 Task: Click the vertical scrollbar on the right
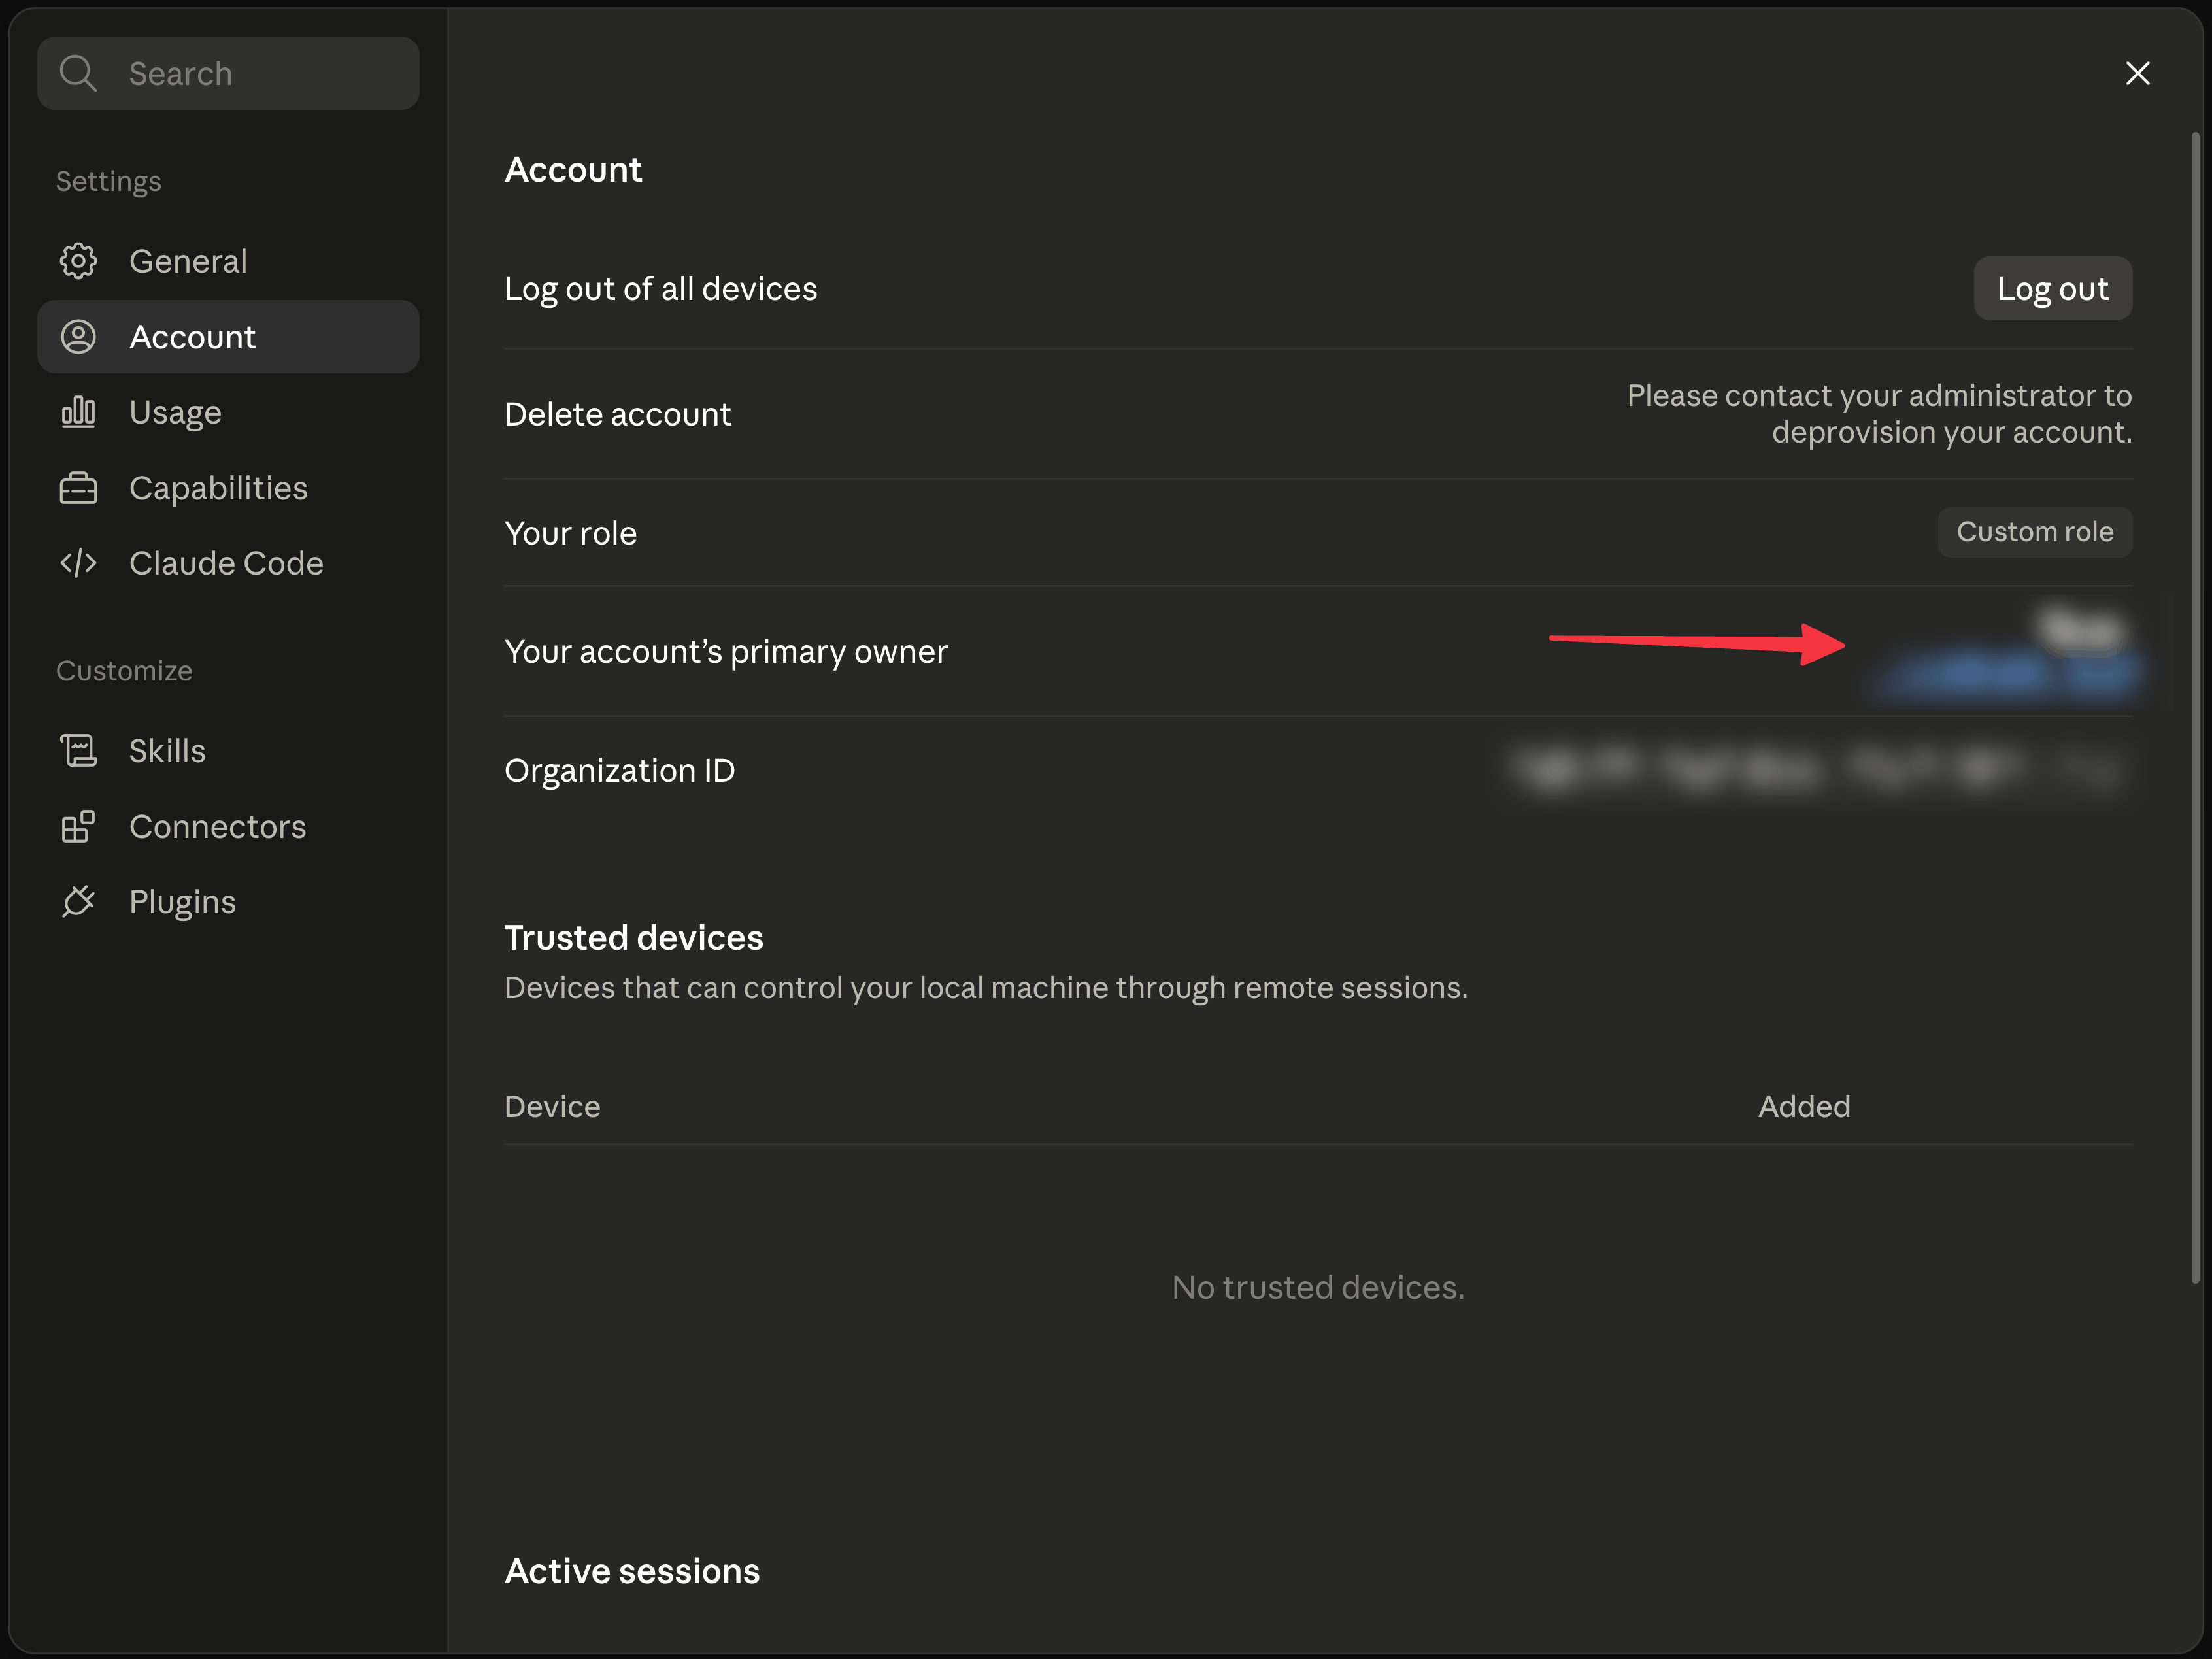(2195, 708)
